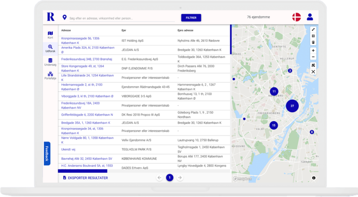
Task: Select the polygon draw tool on map
Action: tap(313, 36)
